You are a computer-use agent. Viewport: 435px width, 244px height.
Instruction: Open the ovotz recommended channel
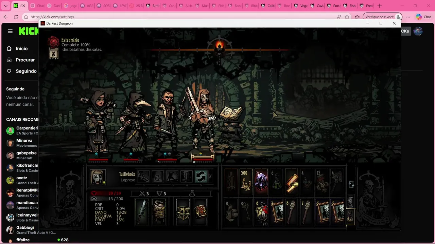click(22, 180)
